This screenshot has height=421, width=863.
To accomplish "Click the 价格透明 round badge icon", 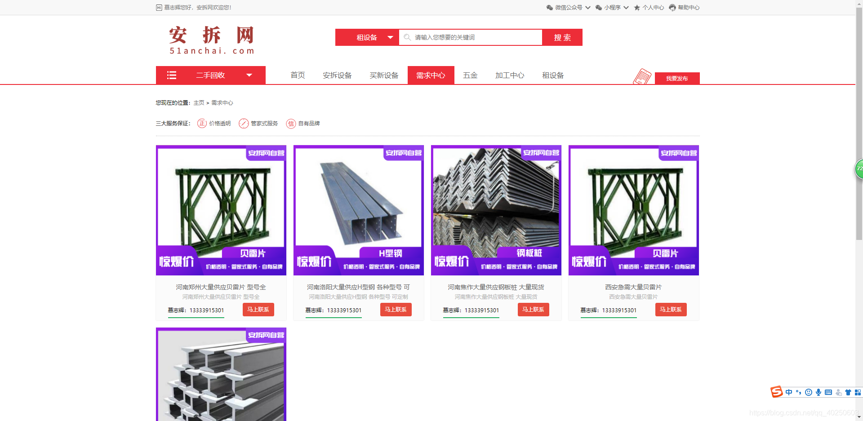I will (x=202, y=123).
